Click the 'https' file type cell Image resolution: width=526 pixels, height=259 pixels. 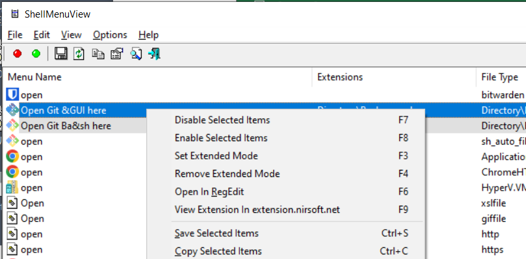tap(492, 249)
